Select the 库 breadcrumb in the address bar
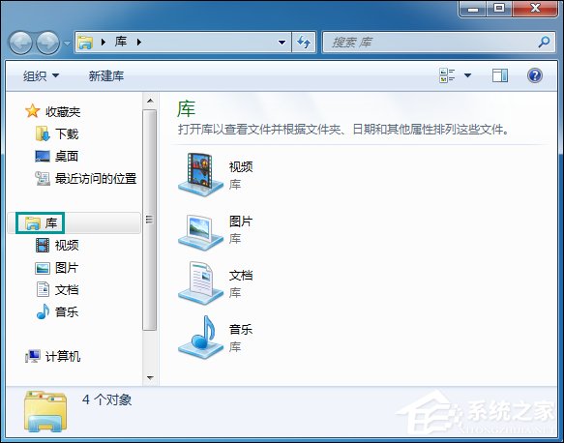Screen dimensions: 564x443 click(x=121, y=42)
